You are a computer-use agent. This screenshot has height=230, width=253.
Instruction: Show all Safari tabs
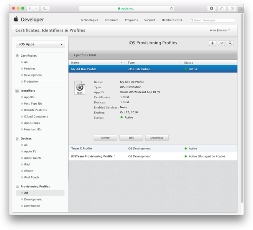232,8
